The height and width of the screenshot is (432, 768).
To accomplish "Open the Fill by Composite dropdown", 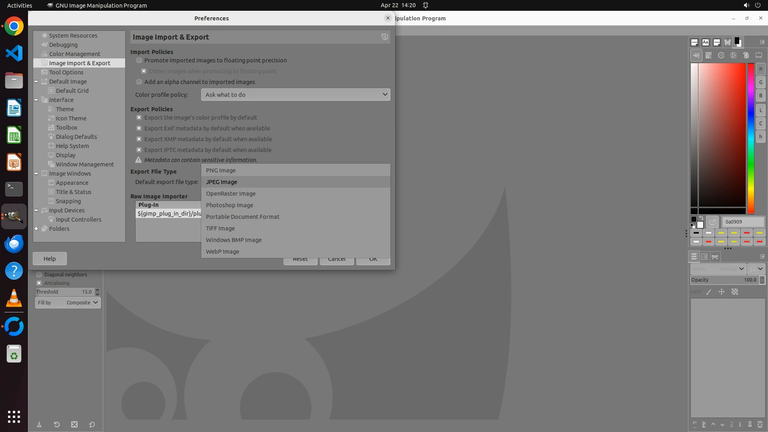I will [x=68, y=302].
